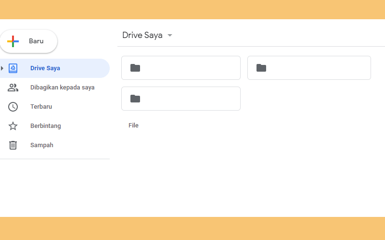Select Drive Saya in the sidebar
The image size is (385, 240).
point(54,68)
